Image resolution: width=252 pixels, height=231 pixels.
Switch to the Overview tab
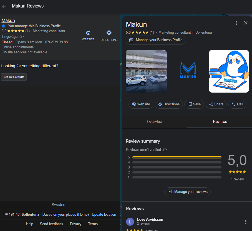click(155, 122)
